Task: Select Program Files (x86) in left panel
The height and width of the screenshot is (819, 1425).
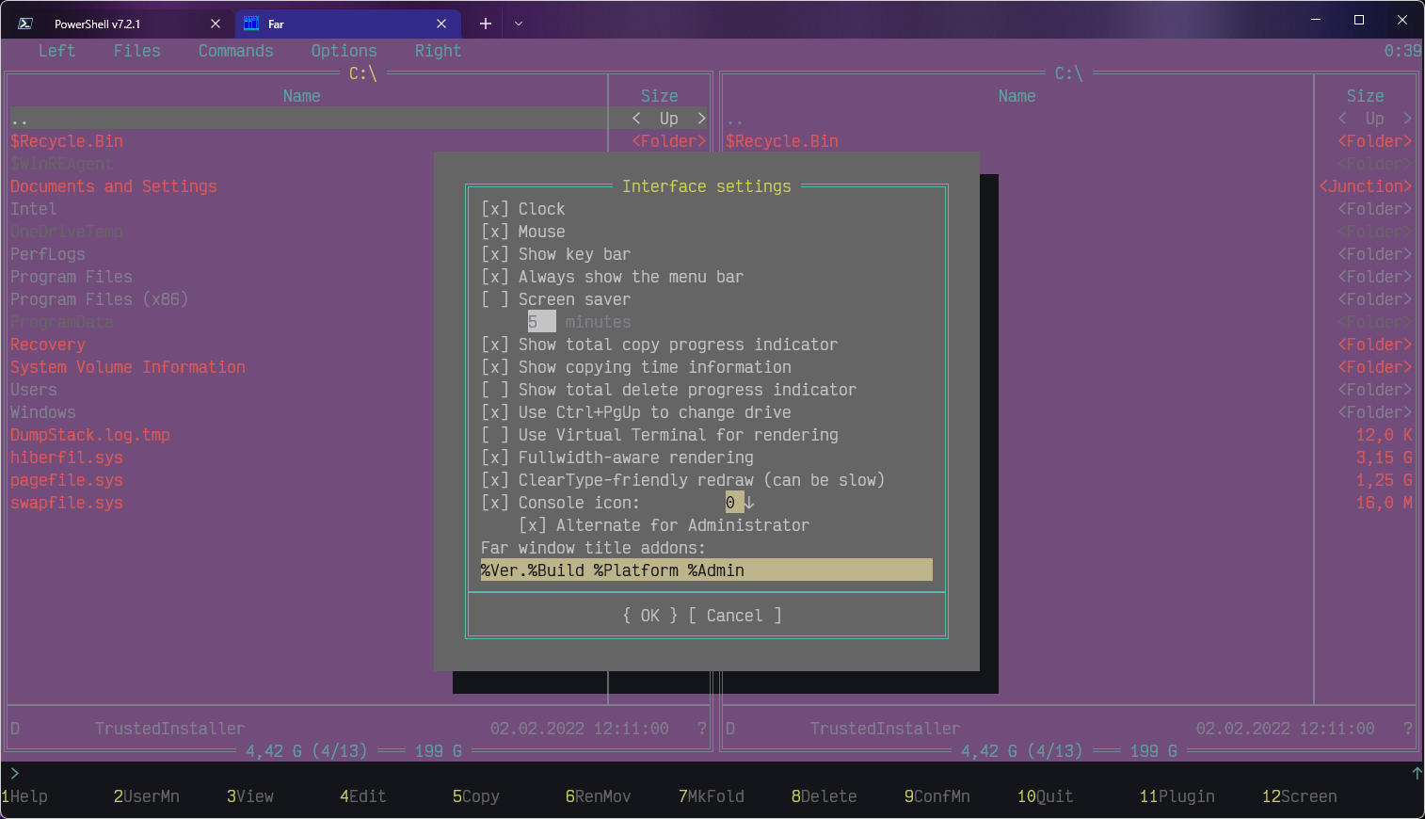Action: pyautogui.click(x=100, y=299)
